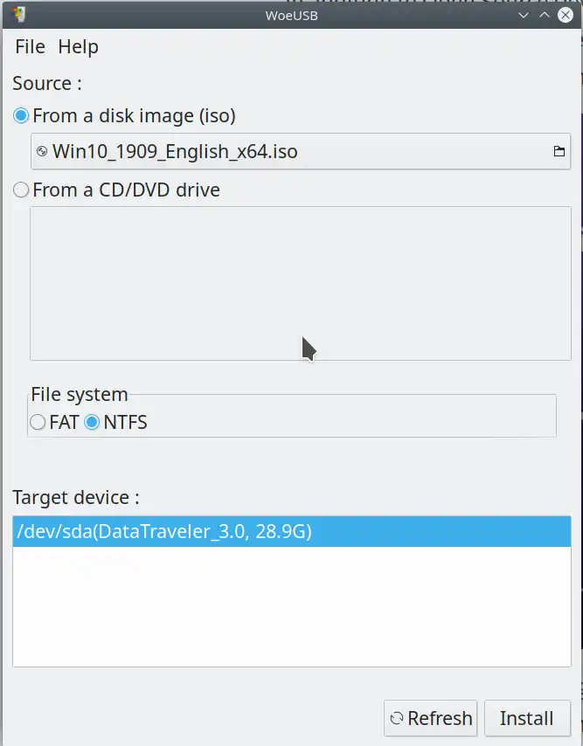Close WoeUSB with the X icon
583x746 pixels.
(x=566, y=15)
